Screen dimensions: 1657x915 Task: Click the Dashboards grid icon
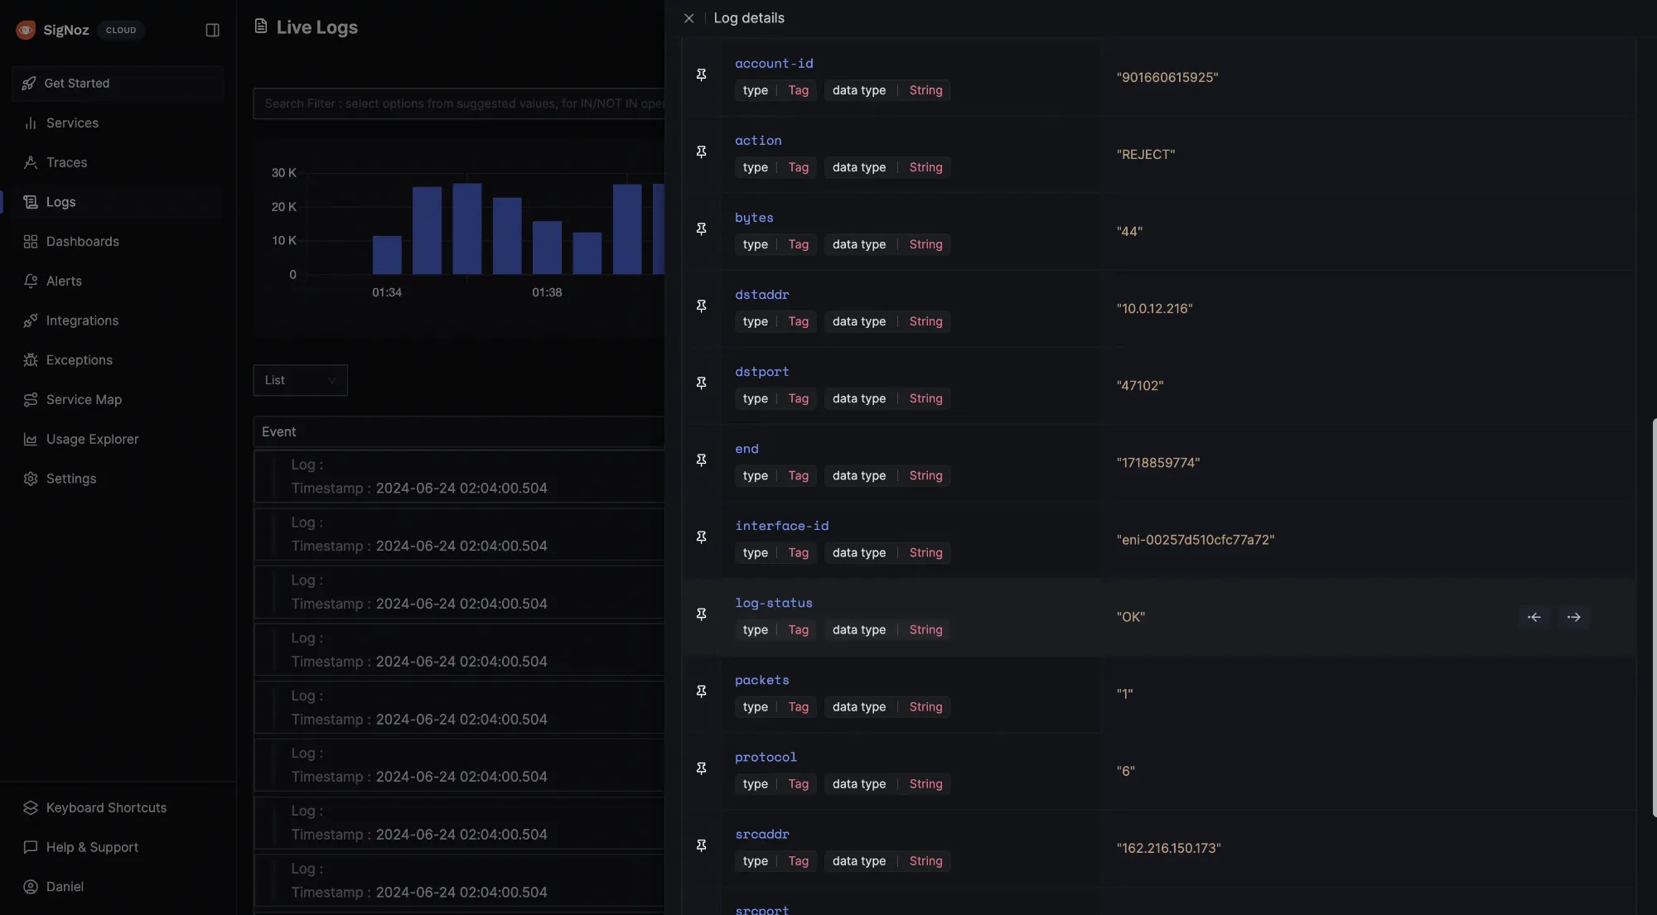[x=31, y=242]
